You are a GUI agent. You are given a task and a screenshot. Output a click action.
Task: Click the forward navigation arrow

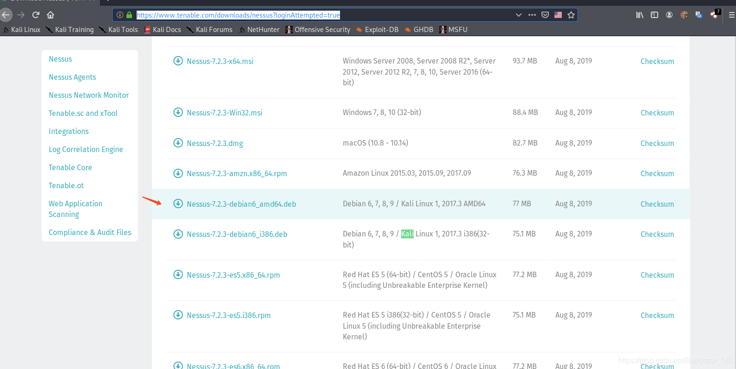click(21, 15)
